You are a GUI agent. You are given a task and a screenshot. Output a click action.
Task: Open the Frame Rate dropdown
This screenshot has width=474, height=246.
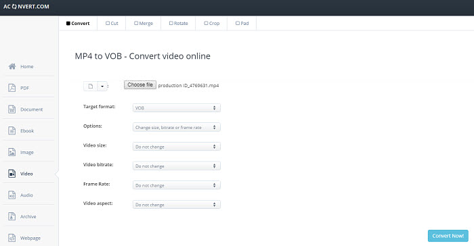177,185
